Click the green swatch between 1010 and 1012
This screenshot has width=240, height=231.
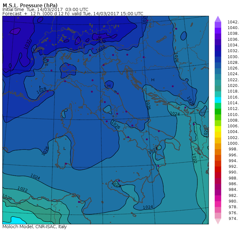point(218,111)
